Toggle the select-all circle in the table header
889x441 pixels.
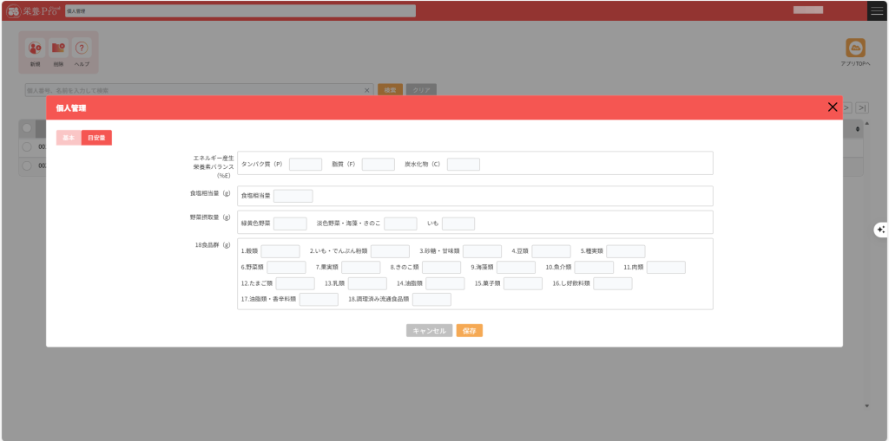(x=27, y=128)
